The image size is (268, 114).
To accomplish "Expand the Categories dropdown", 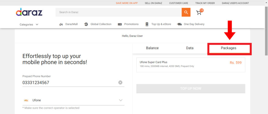I will (29, 24).
